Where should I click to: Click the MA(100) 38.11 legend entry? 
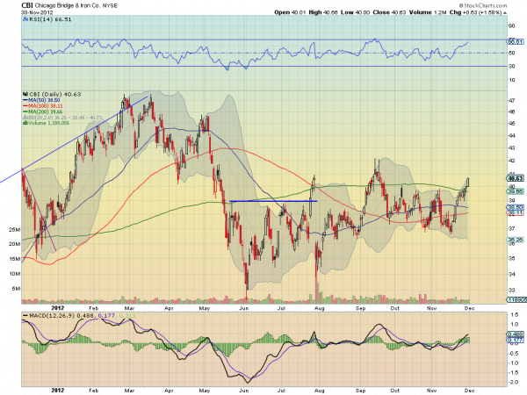tap(43, 106)
